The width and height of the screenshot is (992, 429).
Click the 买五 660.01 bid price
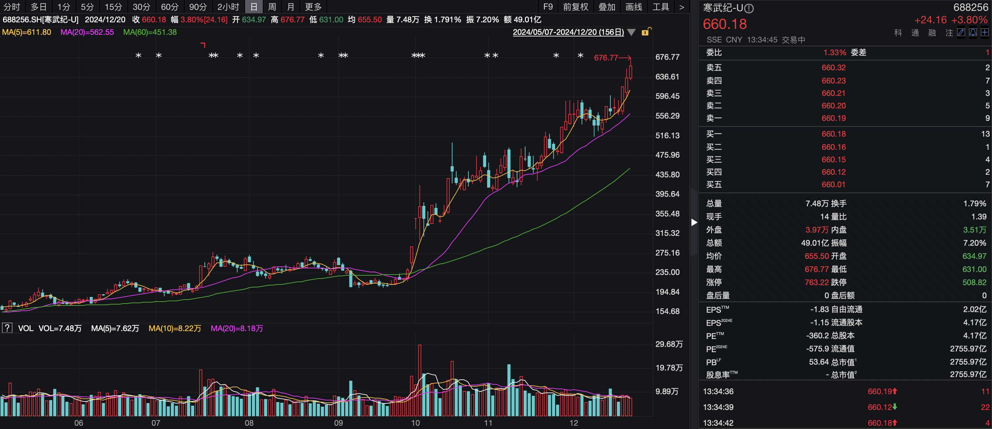[833, 185]
